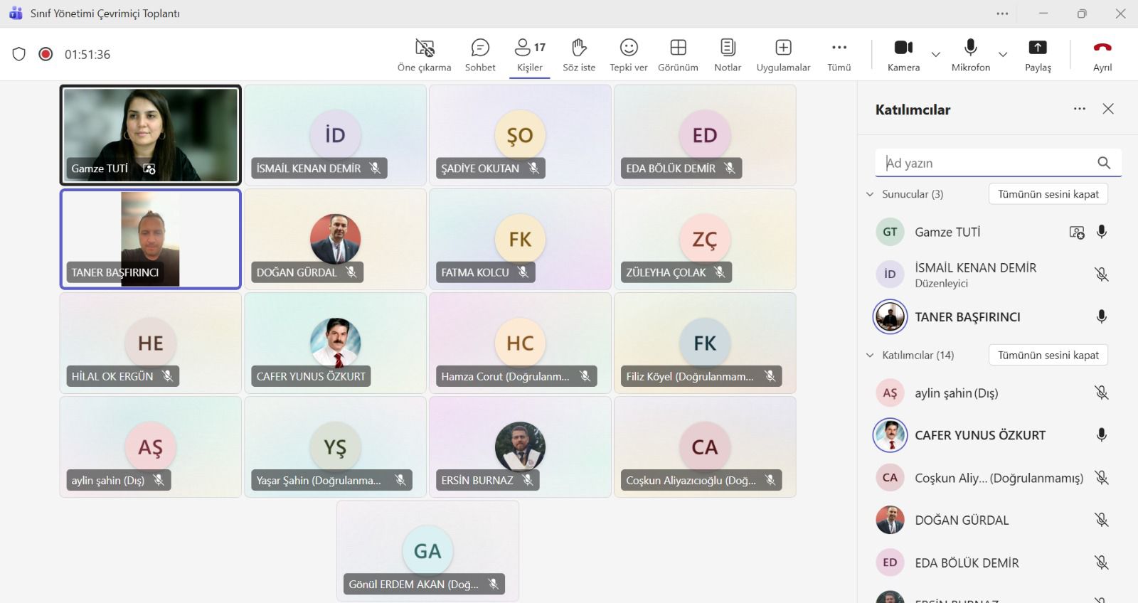Click the Paylaş share screen icon
This screenshot has width=1138, height=603.
coord(1038,48)
